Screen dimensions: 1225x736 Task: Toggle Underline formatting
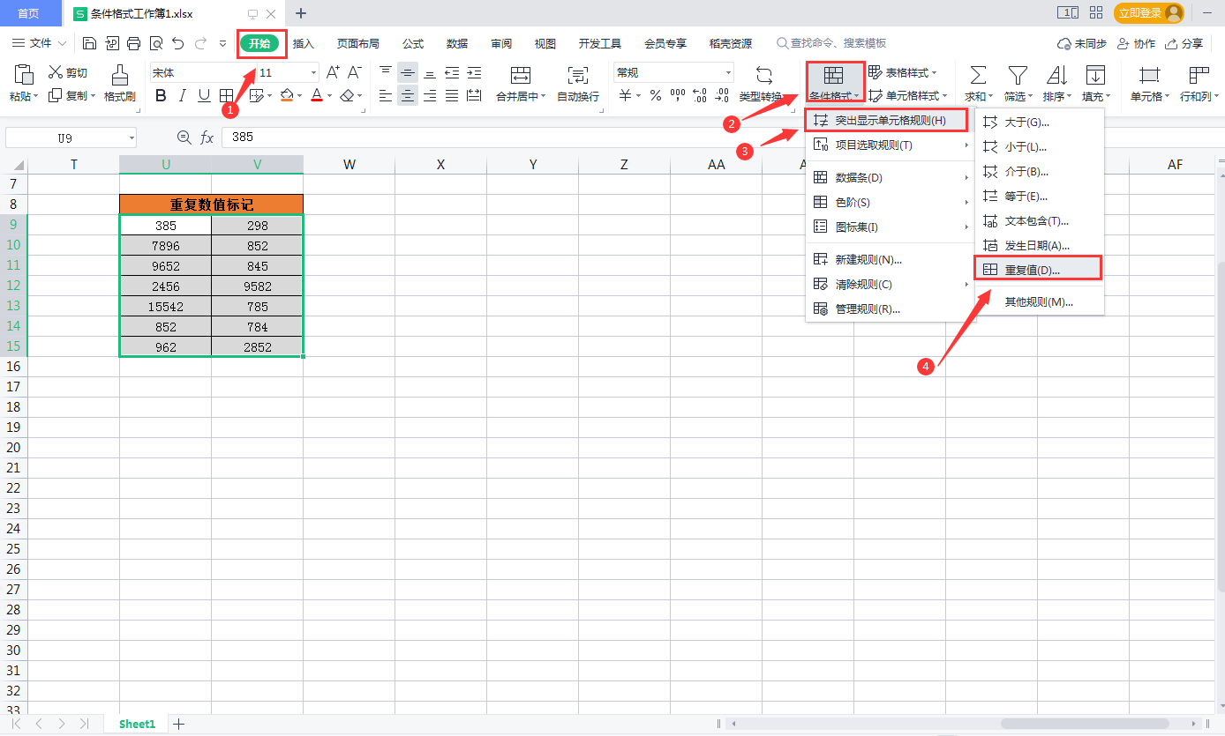click(x=205, y=95)
